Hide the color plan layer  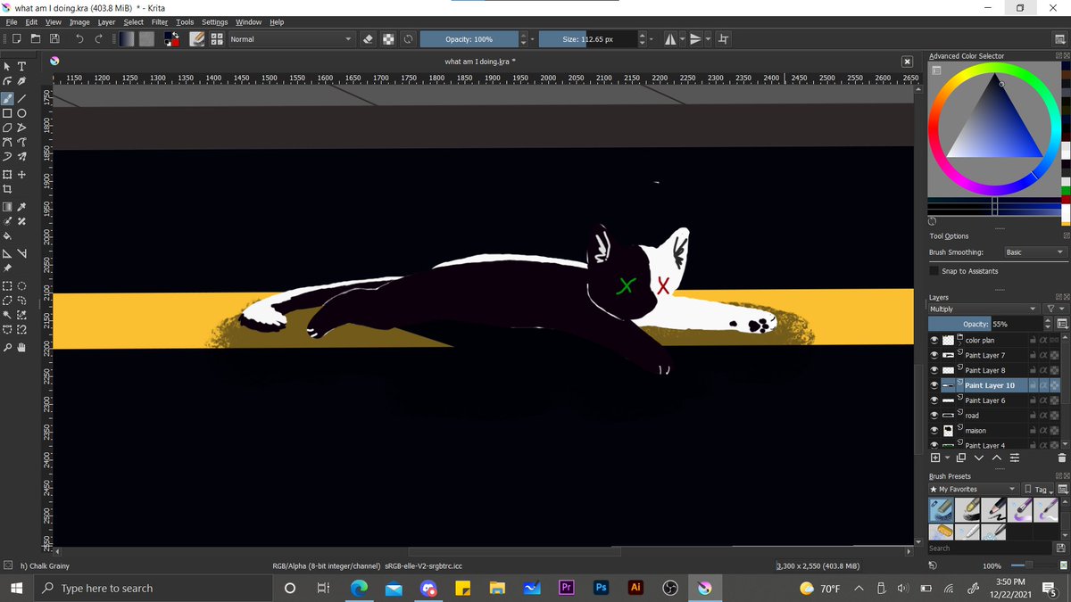934,340
